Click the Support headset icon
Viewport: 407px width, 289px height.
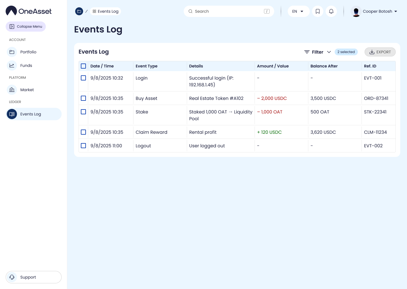[12, 277]
